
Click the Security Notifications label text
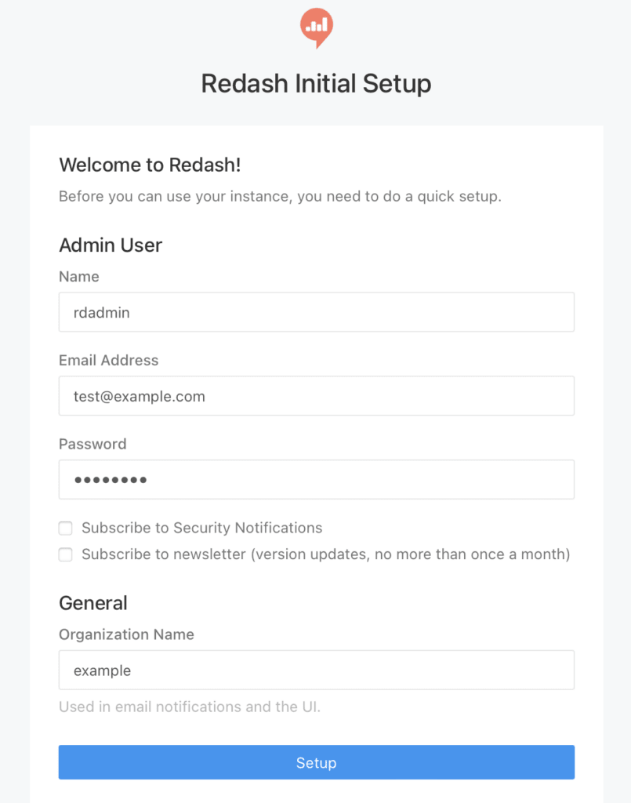202,528
